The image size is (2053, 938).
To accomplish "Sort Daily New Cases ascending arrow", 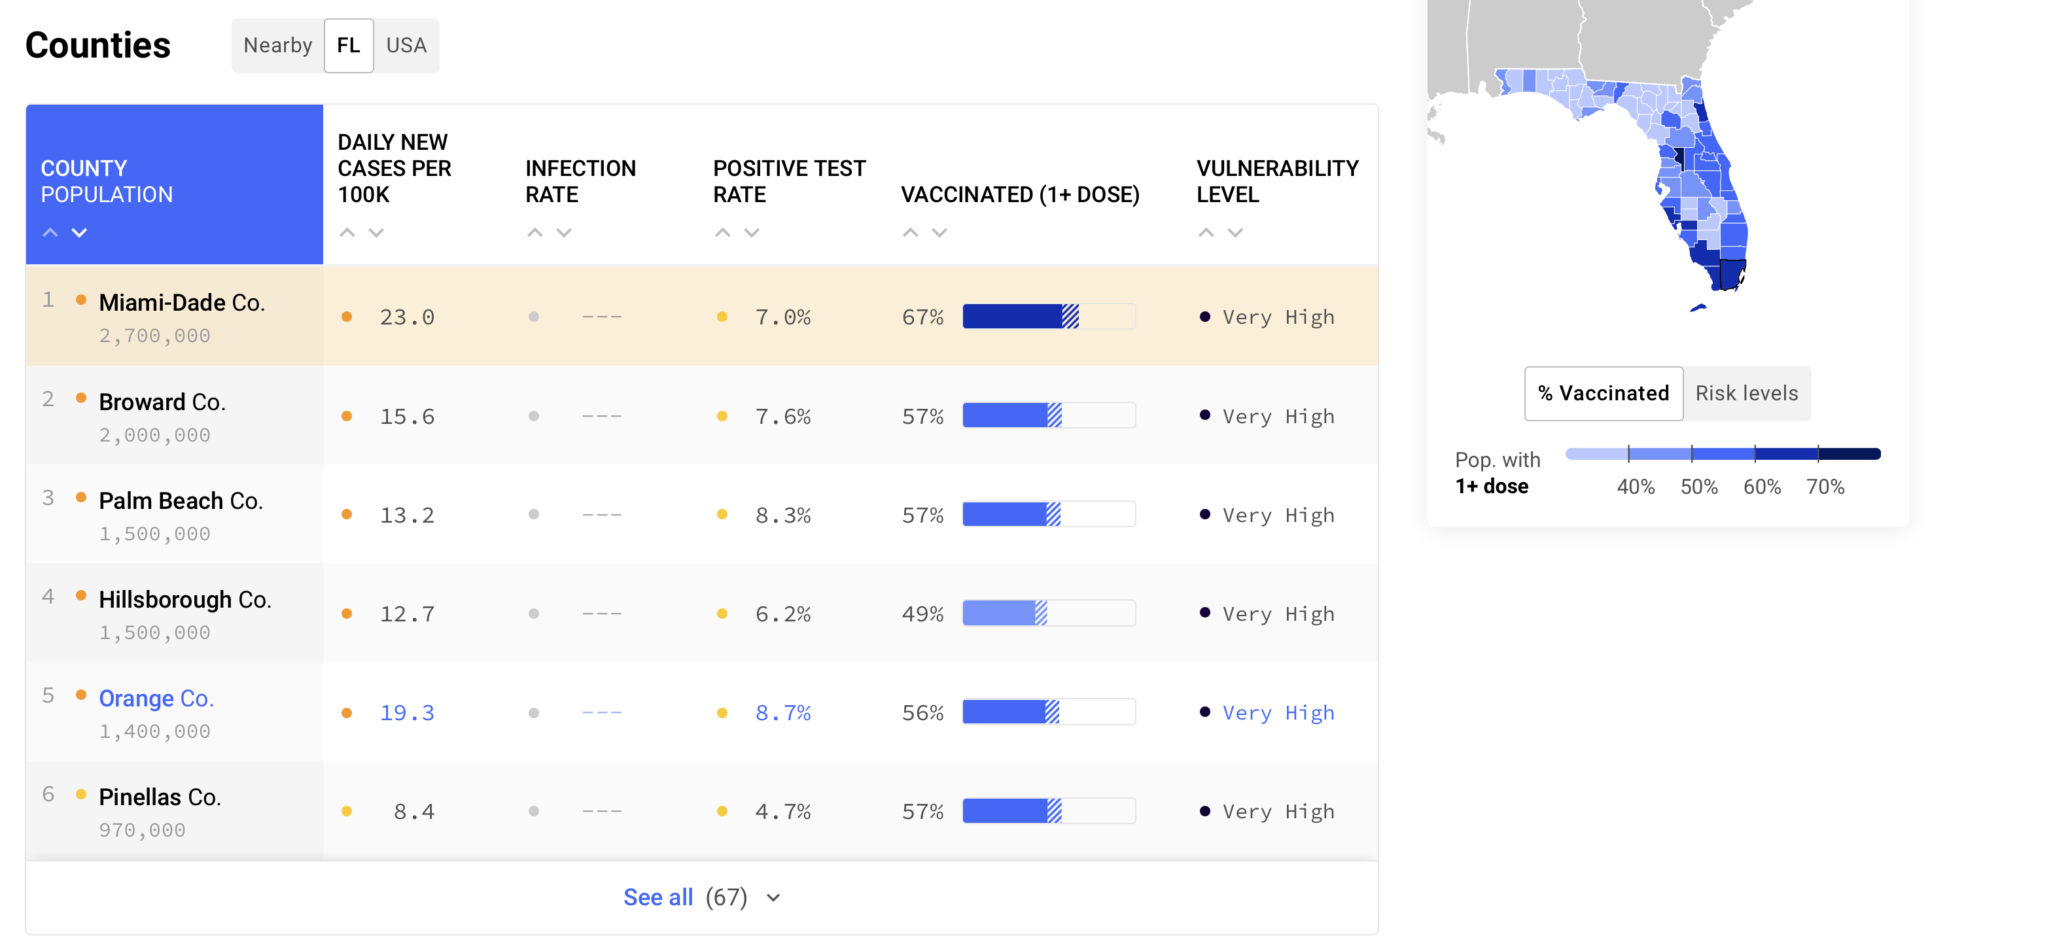I will pos(347,233).
